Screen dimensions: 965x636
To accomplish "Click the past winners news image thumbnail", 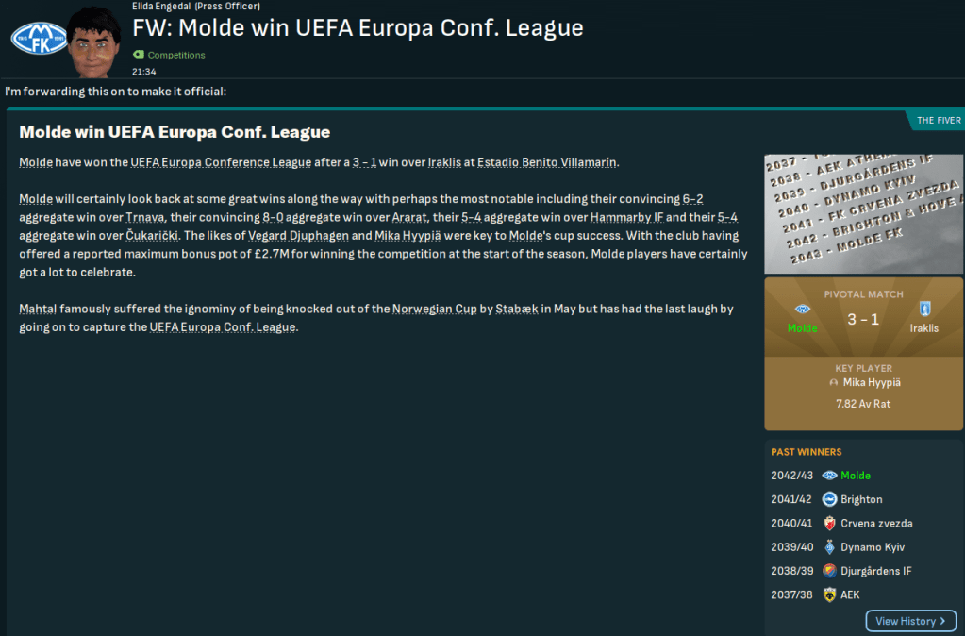I will coord(863,213).
